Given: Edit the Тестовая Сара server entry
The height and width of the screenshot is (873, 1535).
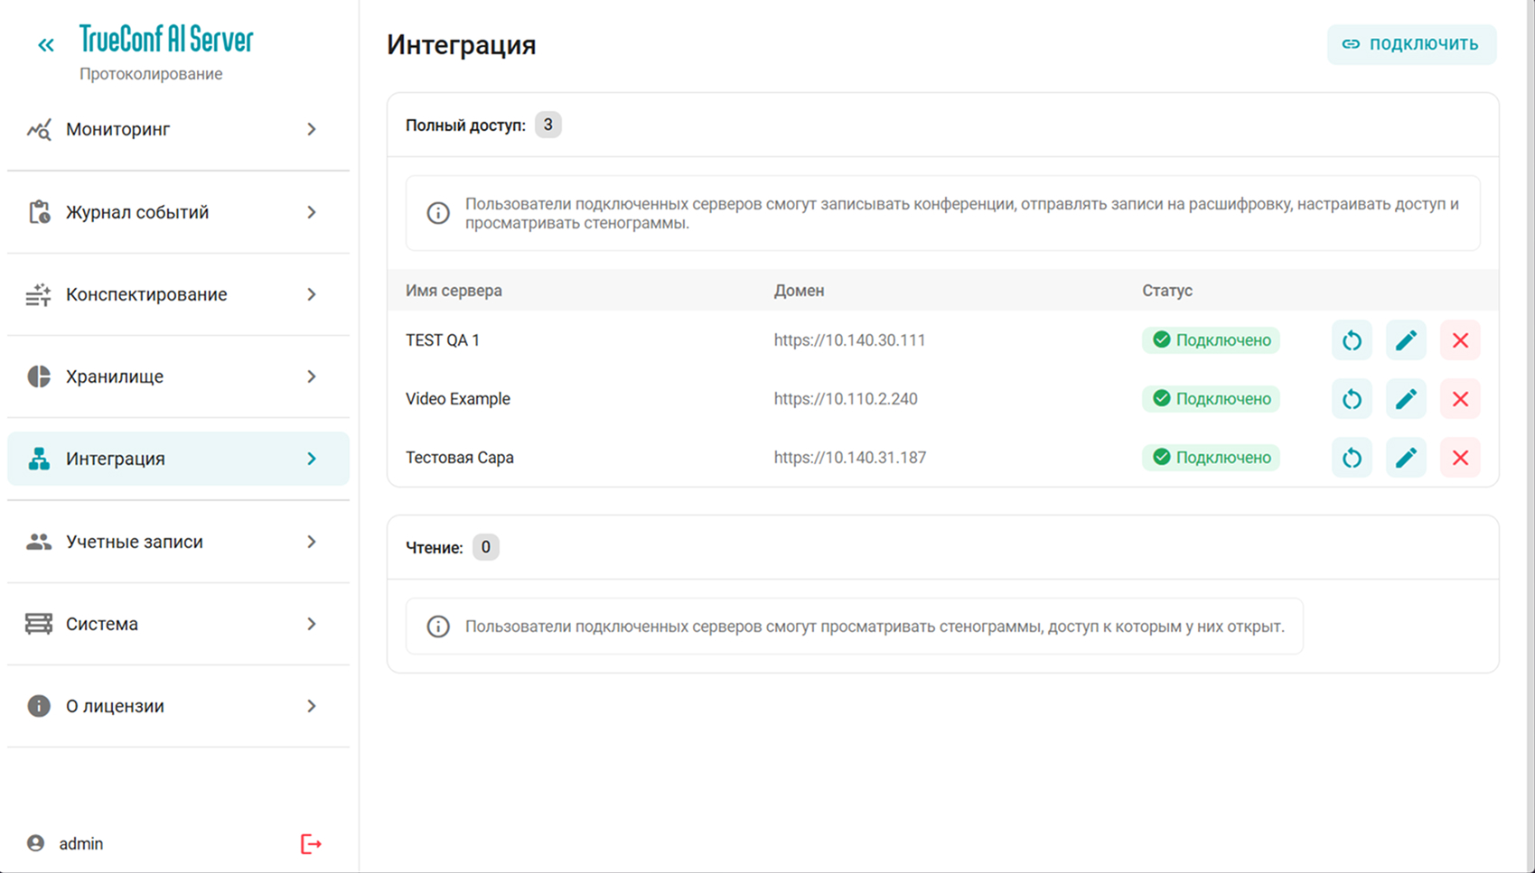Looking at the screenshot, I should click(1406, 458).
